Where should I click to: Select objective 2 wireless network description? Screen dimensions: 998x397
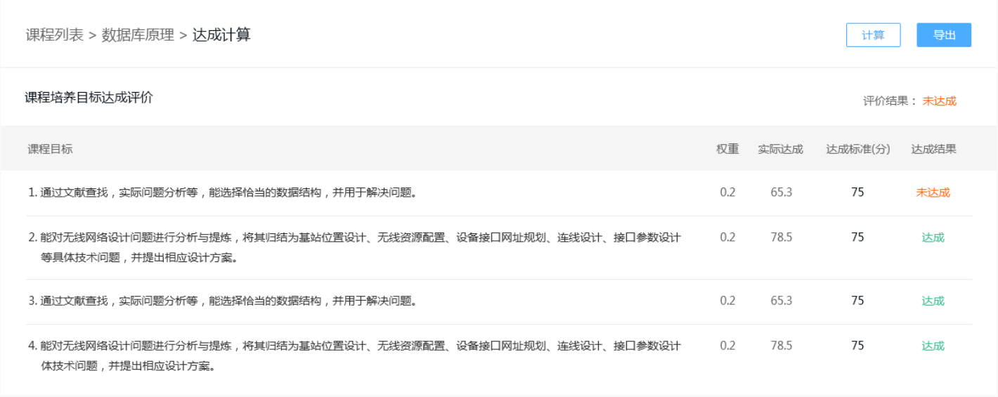point(354,247)
